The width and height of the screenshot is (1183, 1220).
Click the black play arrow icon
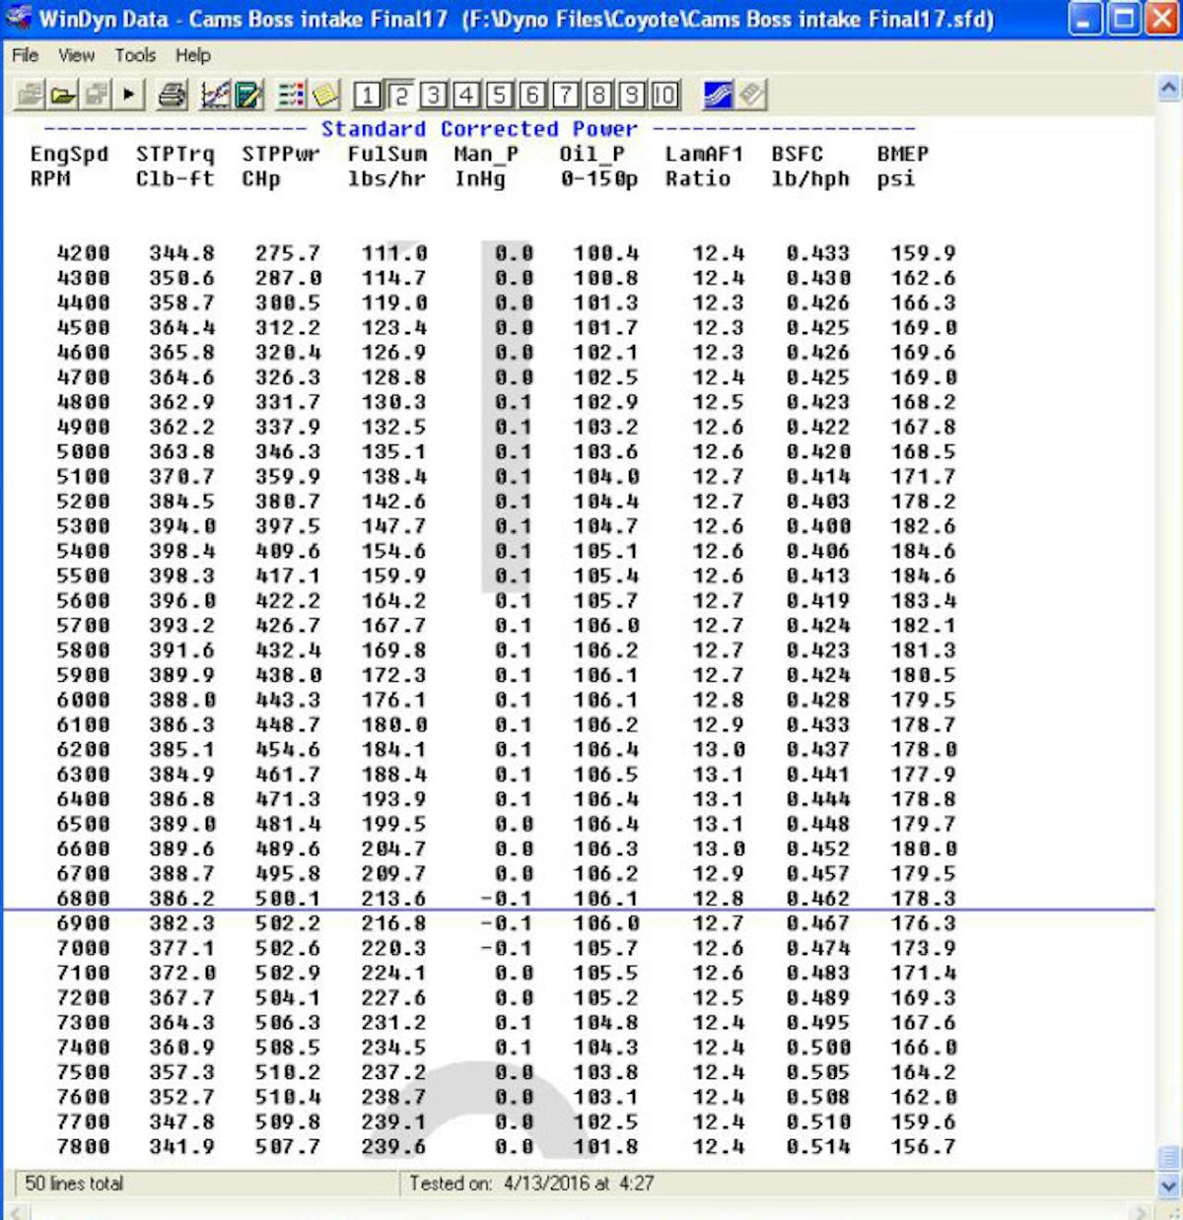coord(129,95)
